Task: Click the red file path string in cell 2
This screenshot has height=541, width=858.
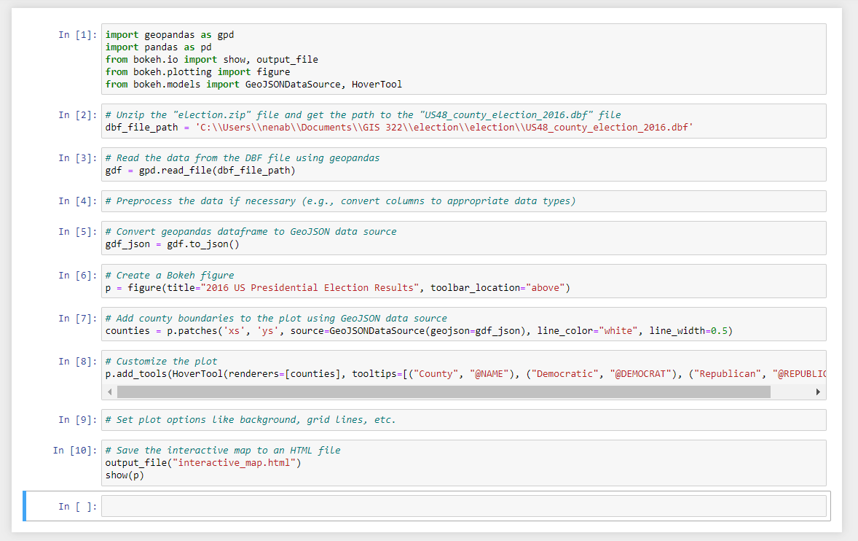Action: [x=444, y=128]
